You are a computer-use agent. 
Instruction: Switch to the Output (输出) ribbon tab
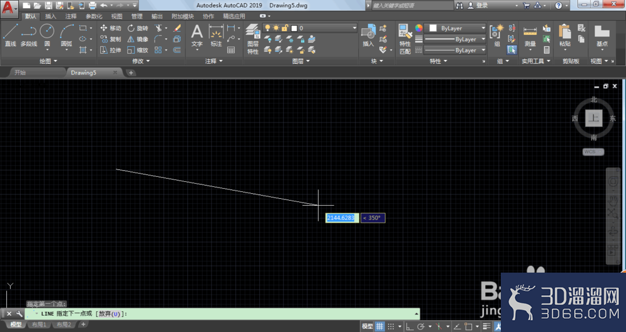(x=157, y=16)
